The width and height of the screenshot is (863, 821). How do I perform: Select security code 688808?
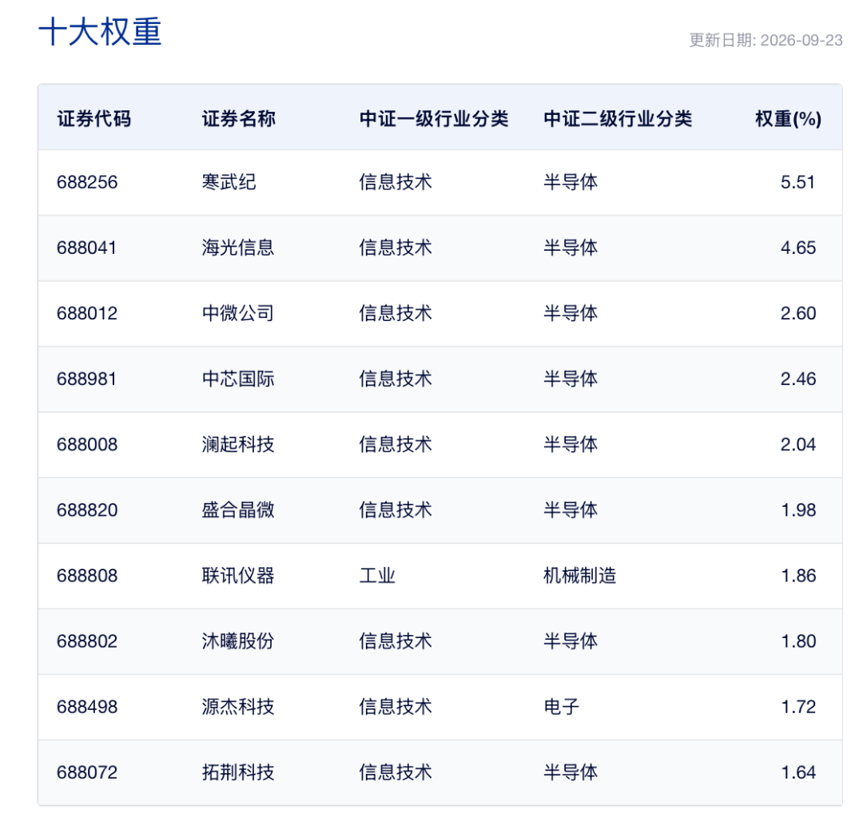click(x=87, y=576)
